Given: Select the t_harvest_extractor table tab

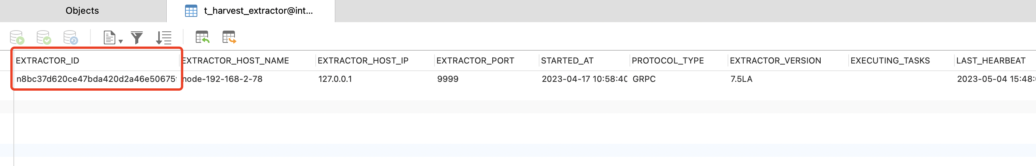Looking at the screenshot, I should [251, 11].
